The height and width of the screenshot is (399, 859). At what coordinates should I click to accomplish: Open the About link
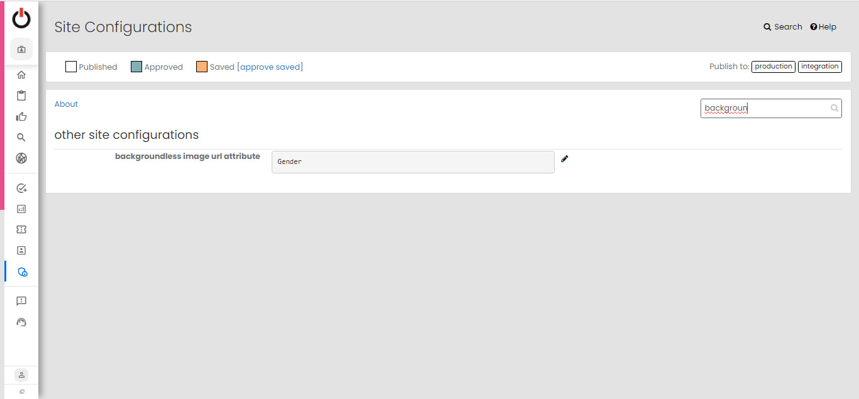pyautogui.click(x=66, y=104)
